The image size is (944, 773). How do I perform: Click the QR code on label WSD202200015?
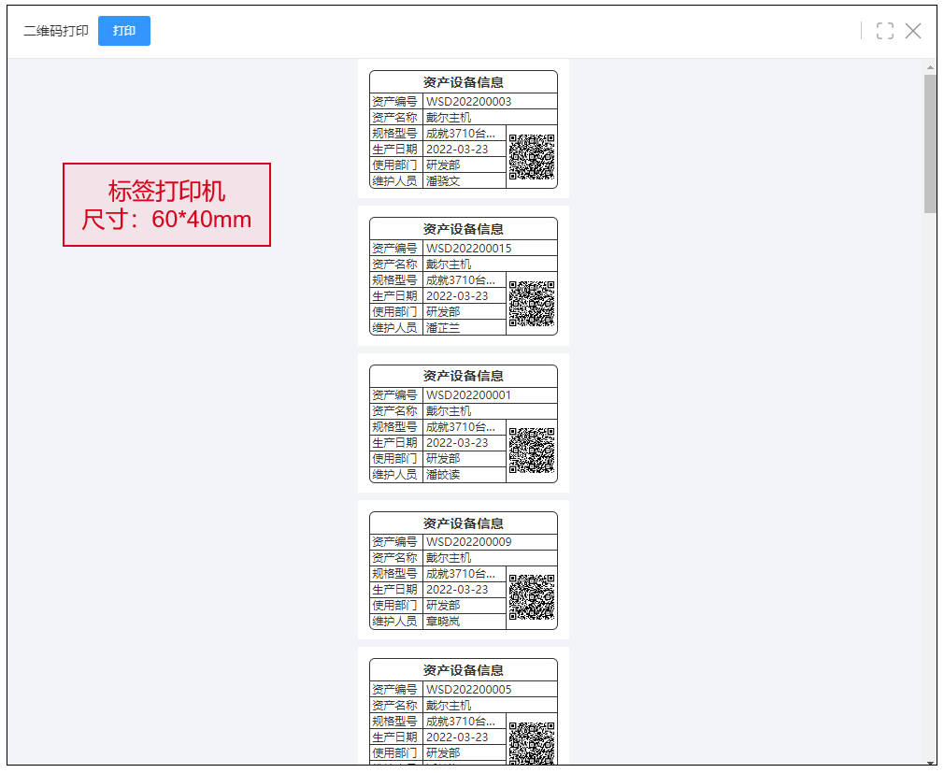point(532,304)
